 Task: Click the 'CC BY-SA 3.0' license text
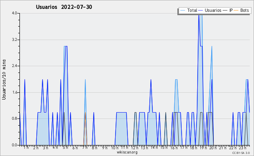coord(241,153)
